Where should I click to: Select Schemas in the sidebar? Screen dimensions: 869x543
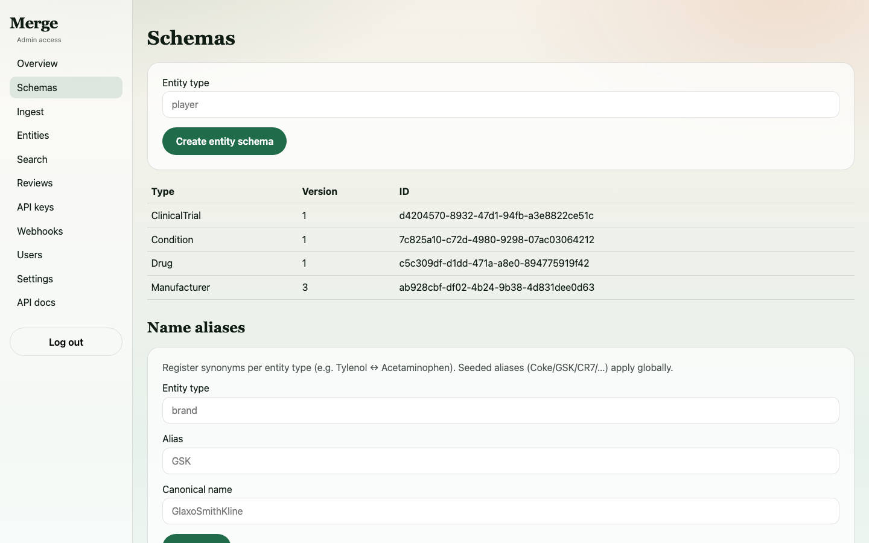click(x=66, y=87)
